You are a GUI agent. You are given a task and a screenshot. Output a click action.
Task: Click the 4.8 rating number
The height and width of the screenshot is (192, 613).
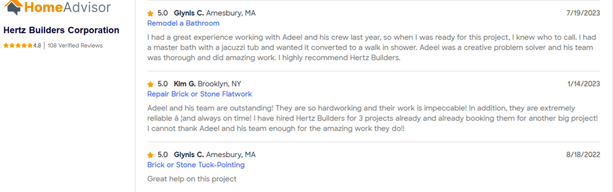[37, 46]
